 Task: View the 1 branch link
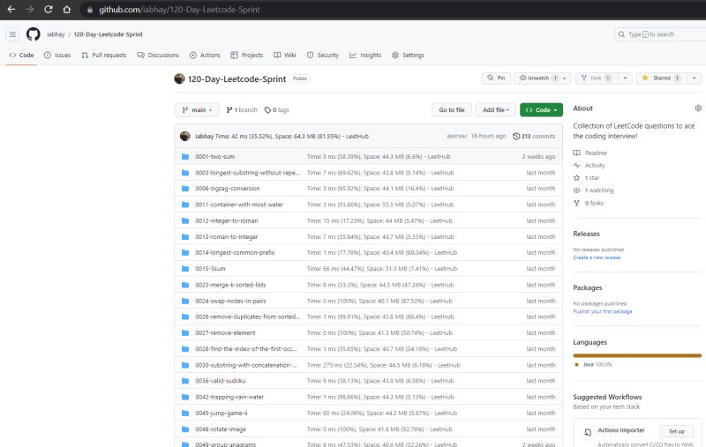242,109
